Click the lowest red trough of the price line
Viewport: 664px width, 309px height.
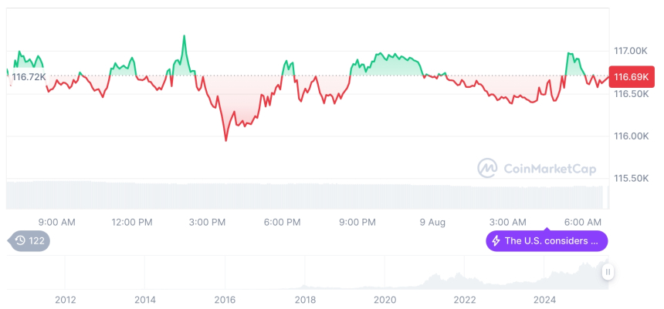point(226,140)
